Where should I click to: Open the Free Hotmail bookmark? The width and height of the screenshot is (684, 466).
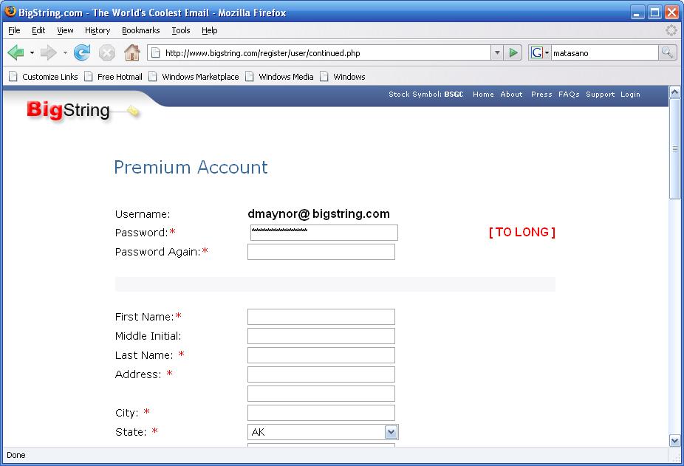114,77
